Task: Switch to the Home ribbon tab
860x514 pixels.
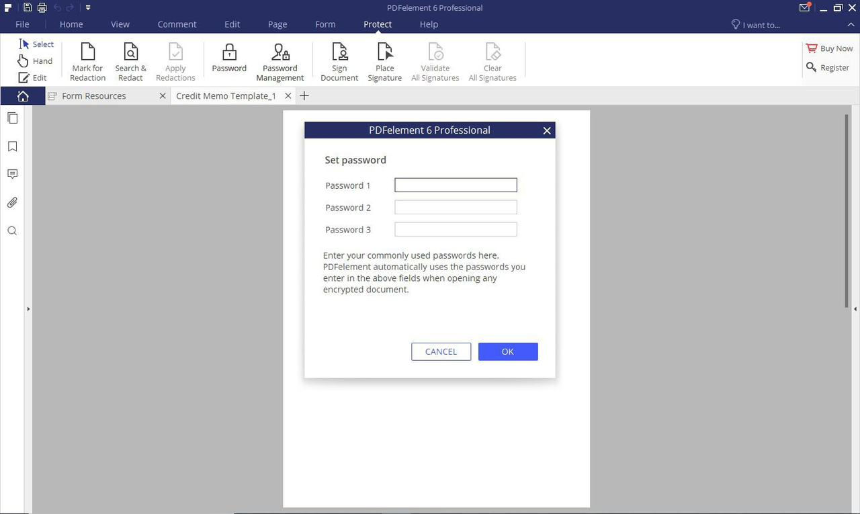Action: point(71,24)
